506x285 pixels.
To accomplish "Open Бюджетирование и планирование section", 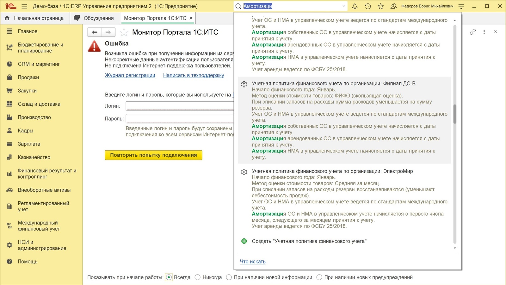I will point(41,47).
